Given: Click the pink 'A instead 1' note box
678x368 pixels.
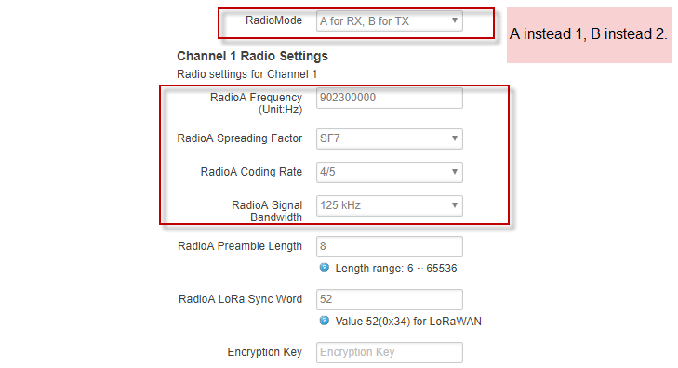Looking at the screenshot, I should tap(590, 34).
